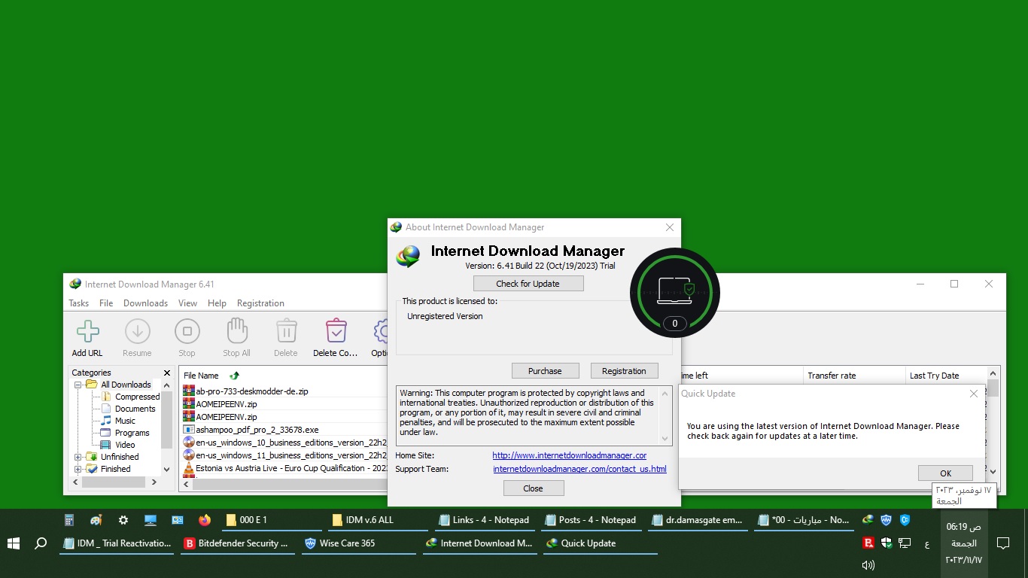Open the Windows Start menu
This screenshot has height=578, width=1028.
(14, 543)
